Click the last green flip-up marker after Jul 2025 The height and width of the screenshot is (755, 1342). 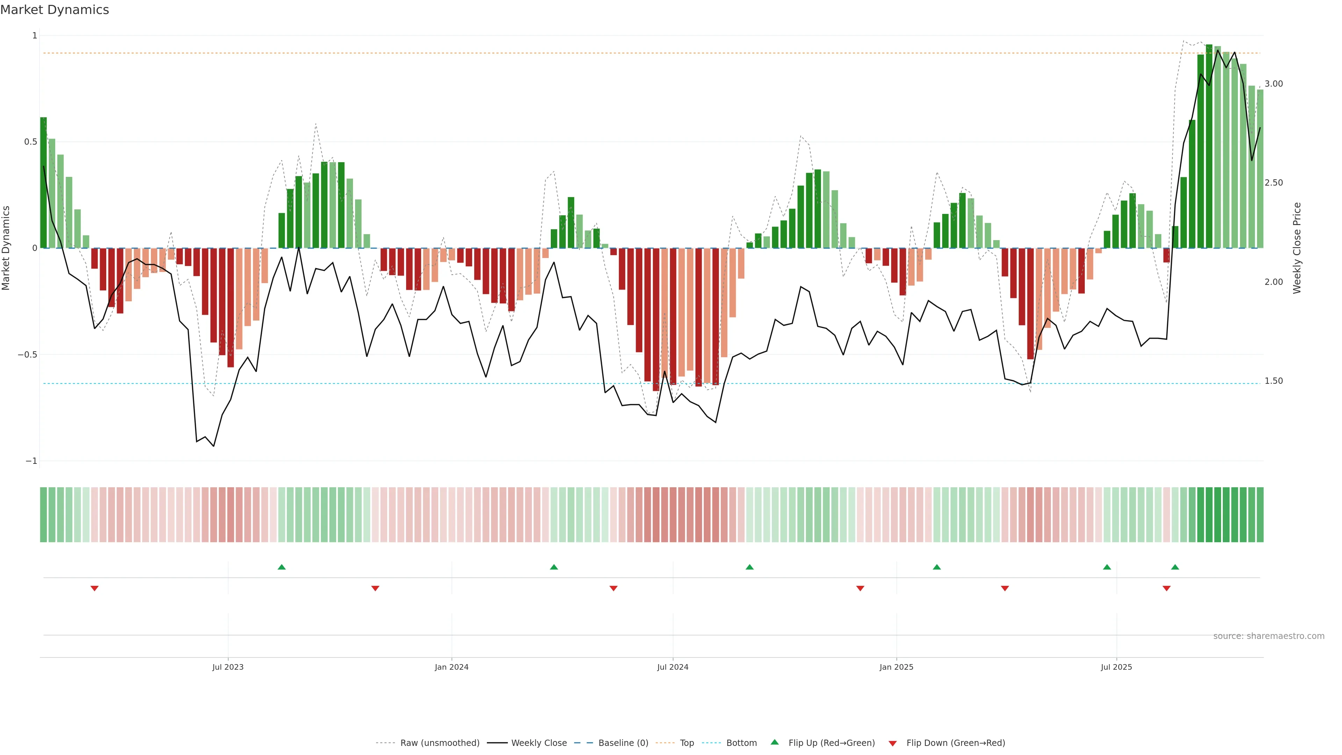coord(1175,567)
